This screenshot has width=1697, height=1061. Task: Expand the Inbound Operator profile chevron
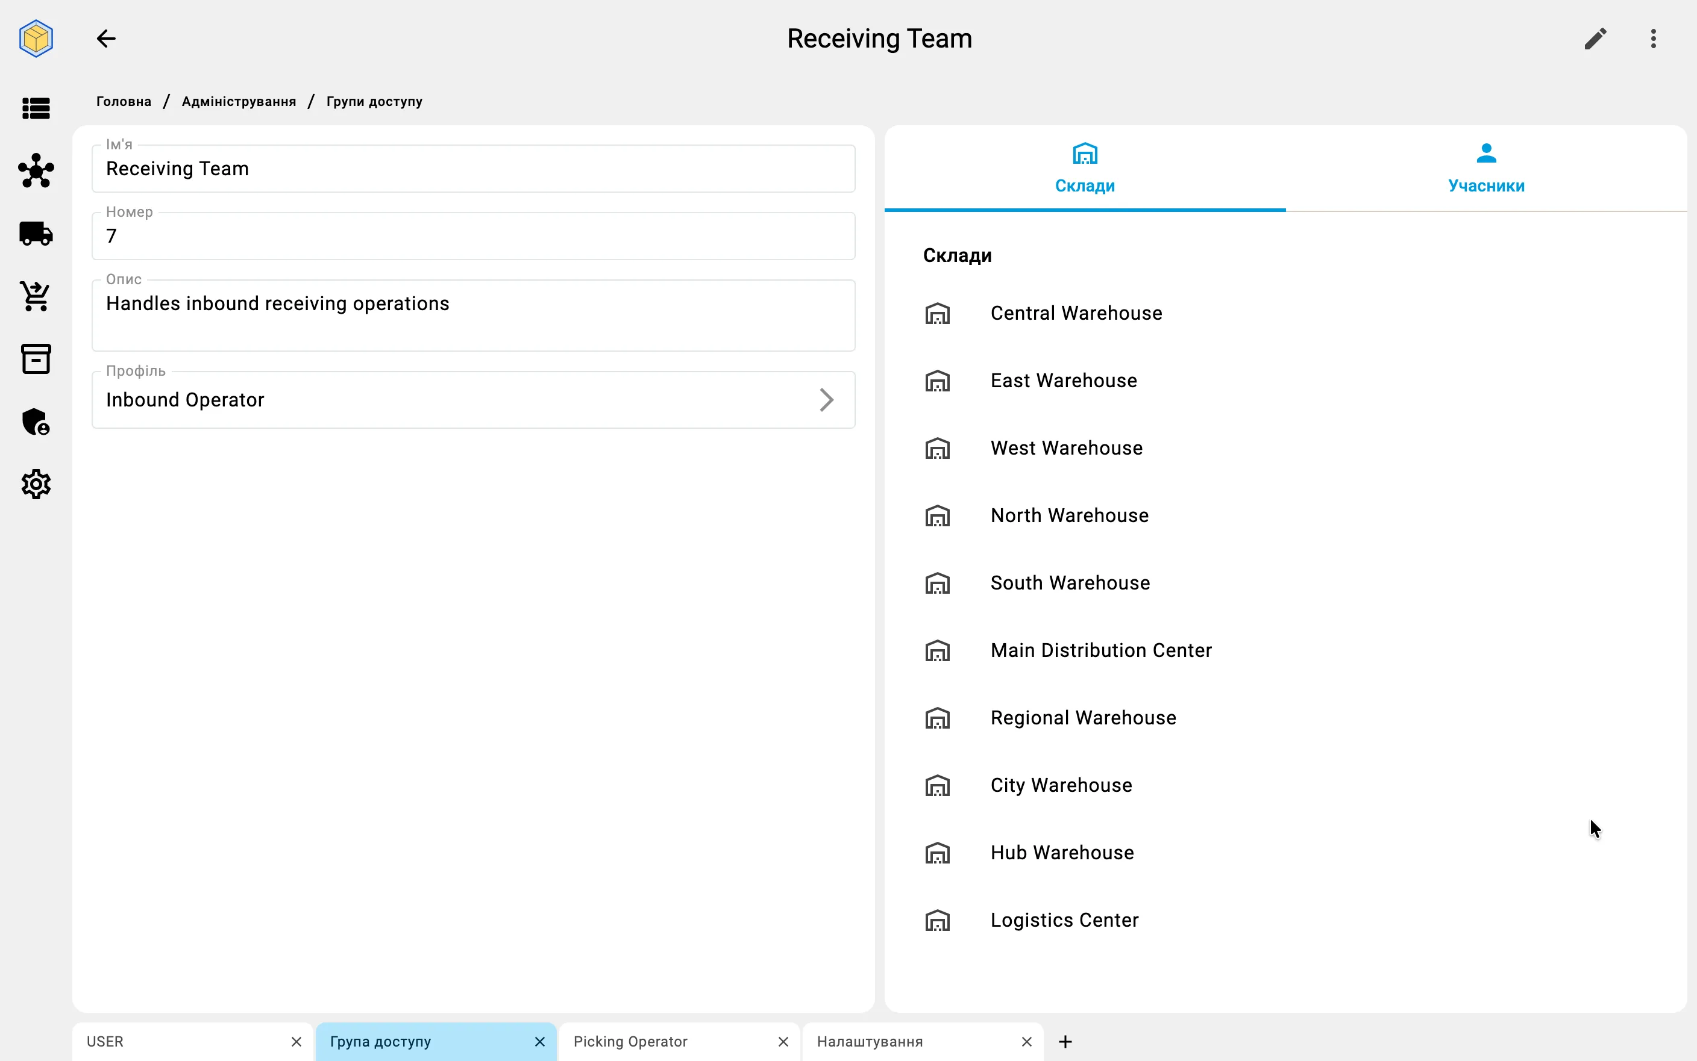826,400
